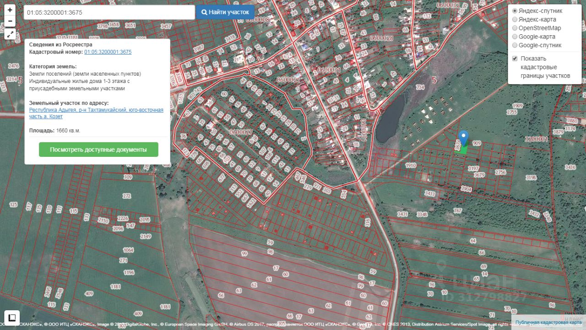Click quarter label 0600028 on map

(381, 38)
